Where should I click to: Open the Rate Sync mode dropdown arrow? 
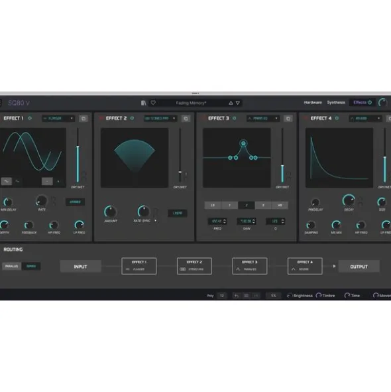(x=155, y=221)
